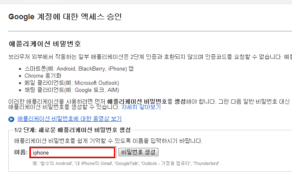This screenshot has height=188, width=292.
Task: Click the 1/2 단계 step legend title
Action: tap(73, 130)
